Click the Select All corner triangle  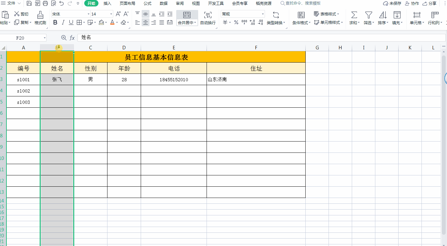3,48
